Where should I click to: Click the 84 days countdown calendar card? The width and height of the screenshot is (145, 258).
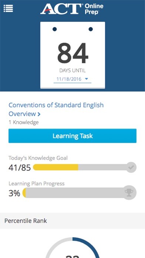click(72, 55)
